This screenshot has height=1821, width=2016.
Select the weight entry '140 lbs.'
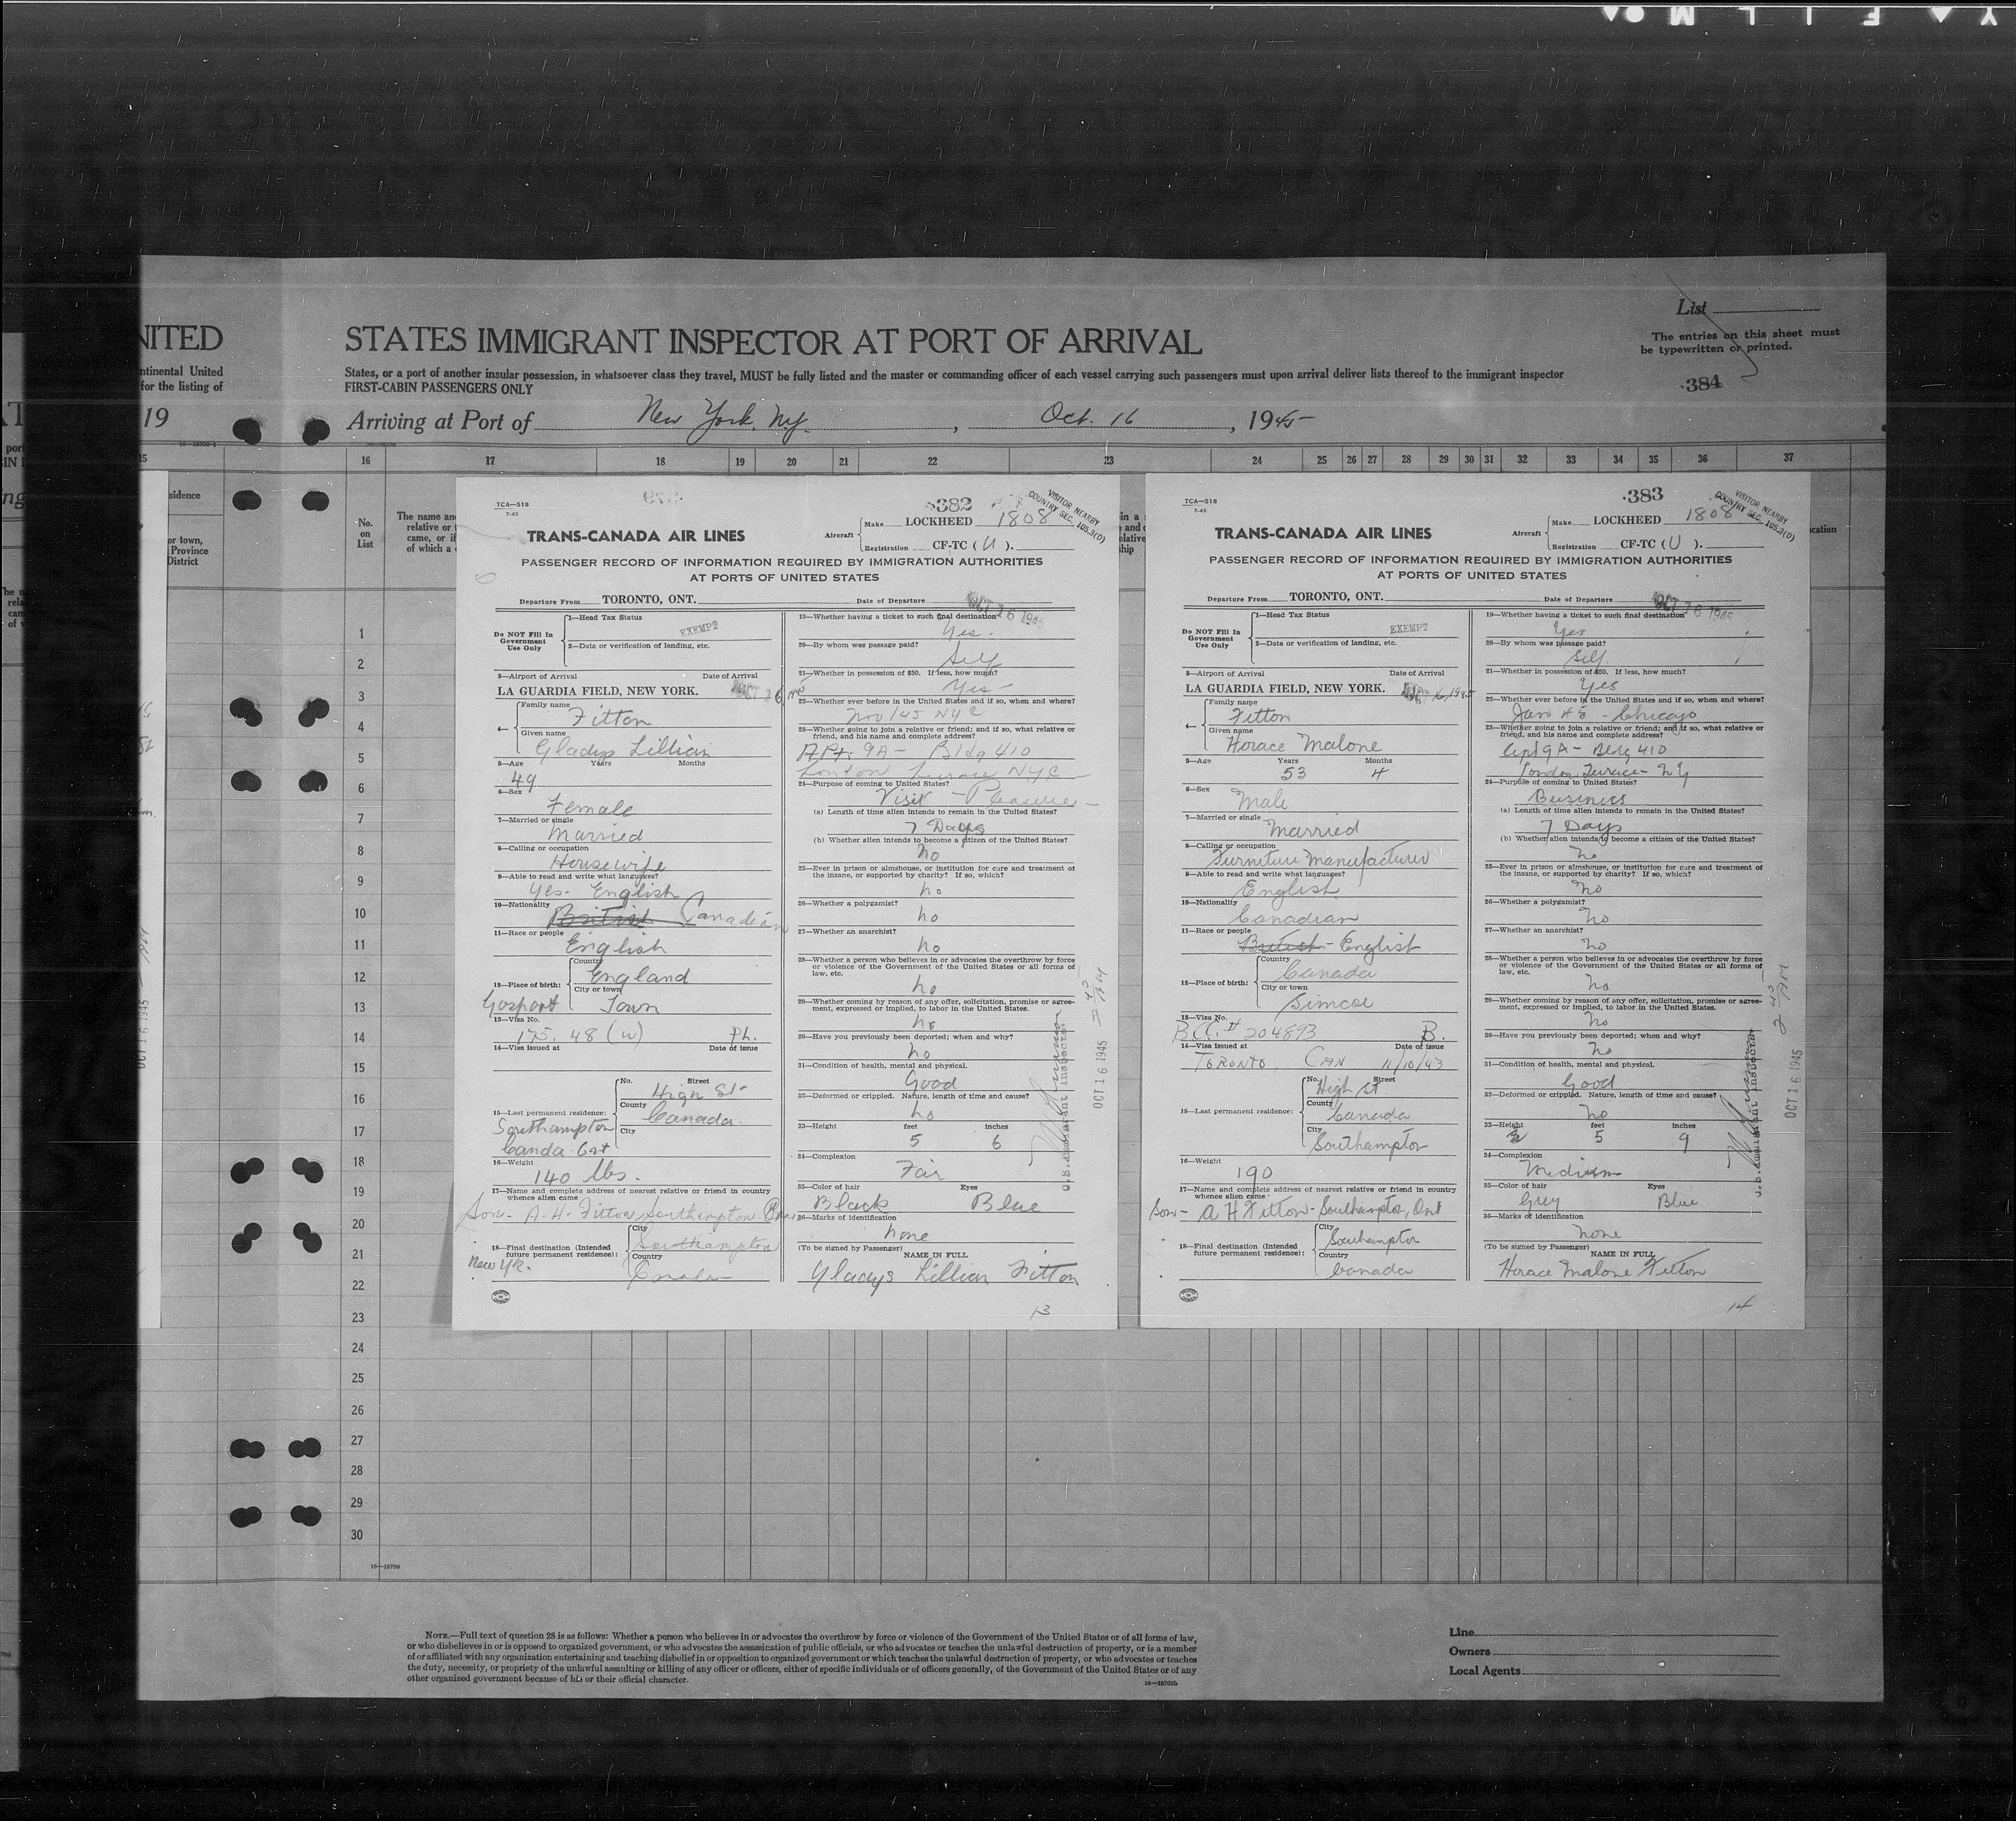pyautogui.click(x=586, y=1177)
